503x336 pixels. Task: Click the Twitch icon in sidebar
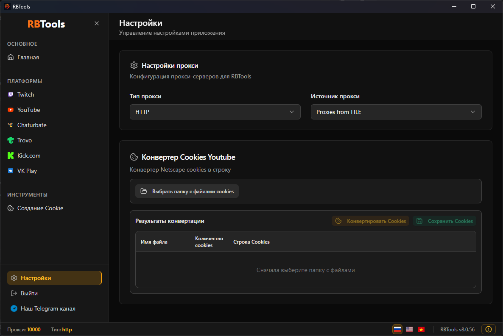[11, 94]
